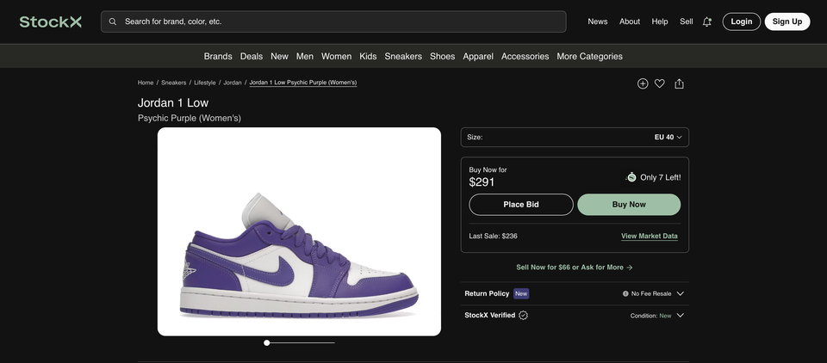Add to collection with the plus icon
827x363 pixels.
point(643,83)
